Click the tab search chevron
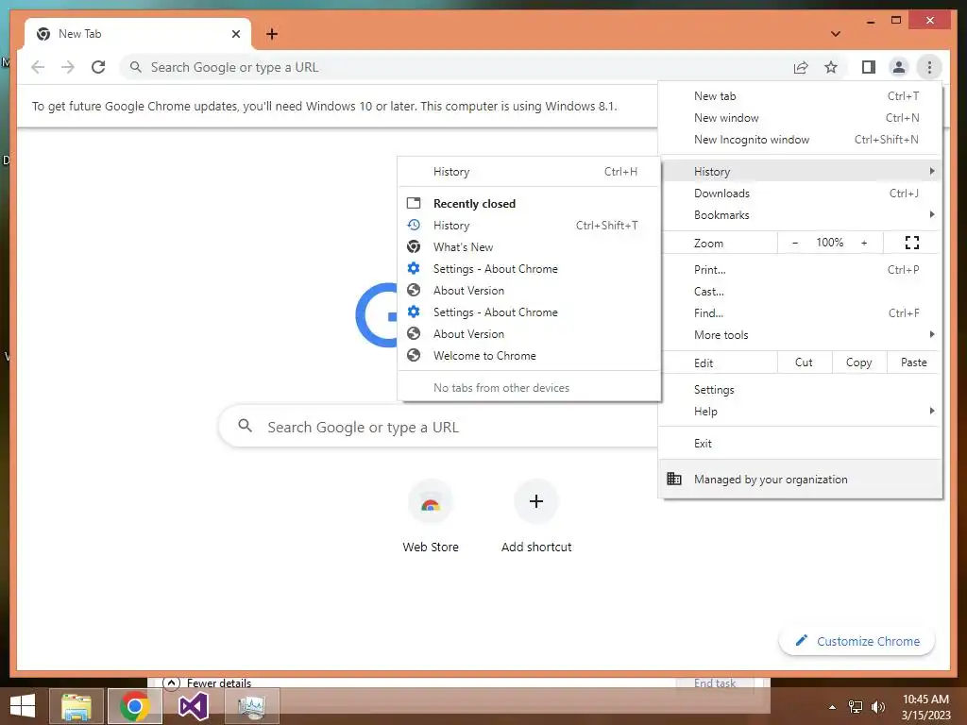967x725 pixels. 836,34
